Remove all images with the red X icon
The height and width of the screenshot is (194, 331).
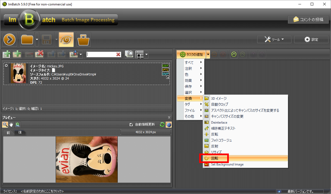[x=39, y=54]
